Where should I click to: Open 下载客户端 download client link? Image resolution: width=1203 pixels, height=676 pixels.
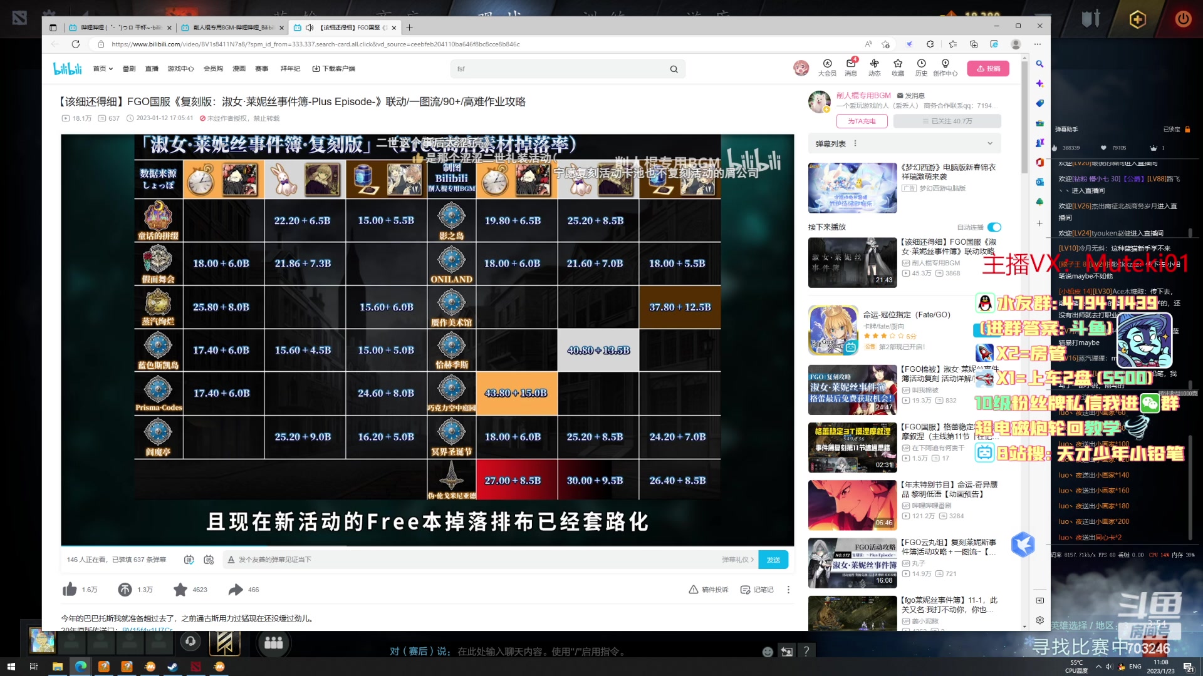click(x=333, y=69)
